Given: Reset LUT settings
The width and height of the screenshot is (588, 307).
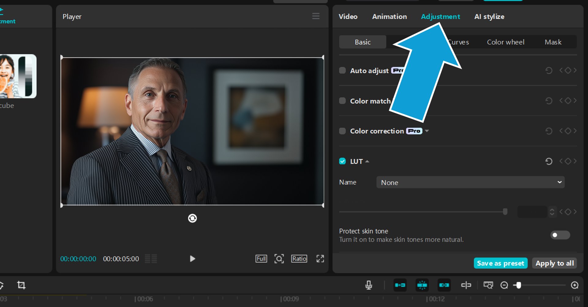Looking at the screenshot, I should [549, 161].
